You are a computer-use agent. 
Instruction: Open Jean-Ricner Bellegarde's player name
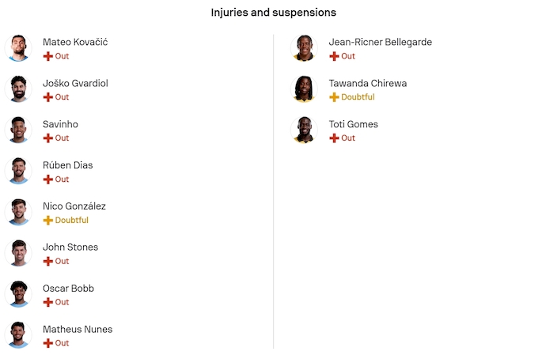tap(381, 42)
